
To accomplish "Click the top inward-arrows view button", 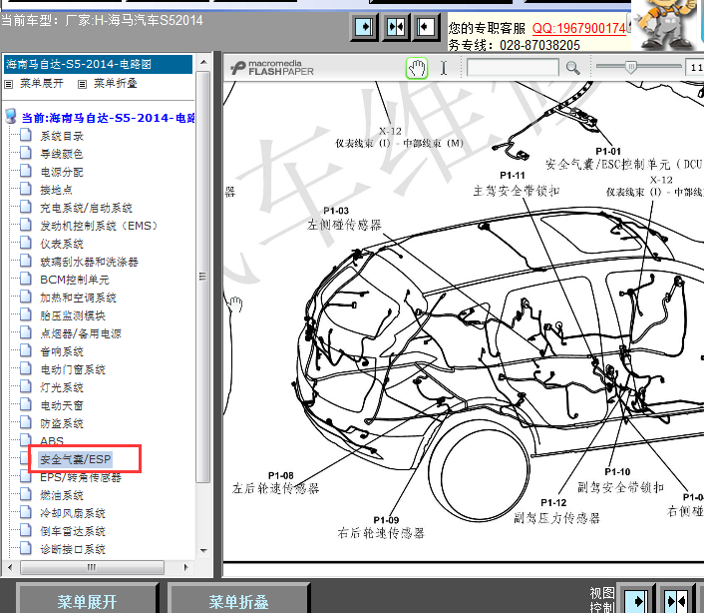I will tap(396, 27).
